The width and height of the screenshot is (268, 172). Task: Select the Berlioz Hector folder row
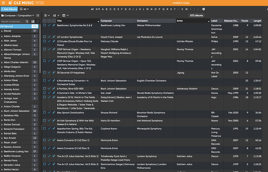coord(19,169)
